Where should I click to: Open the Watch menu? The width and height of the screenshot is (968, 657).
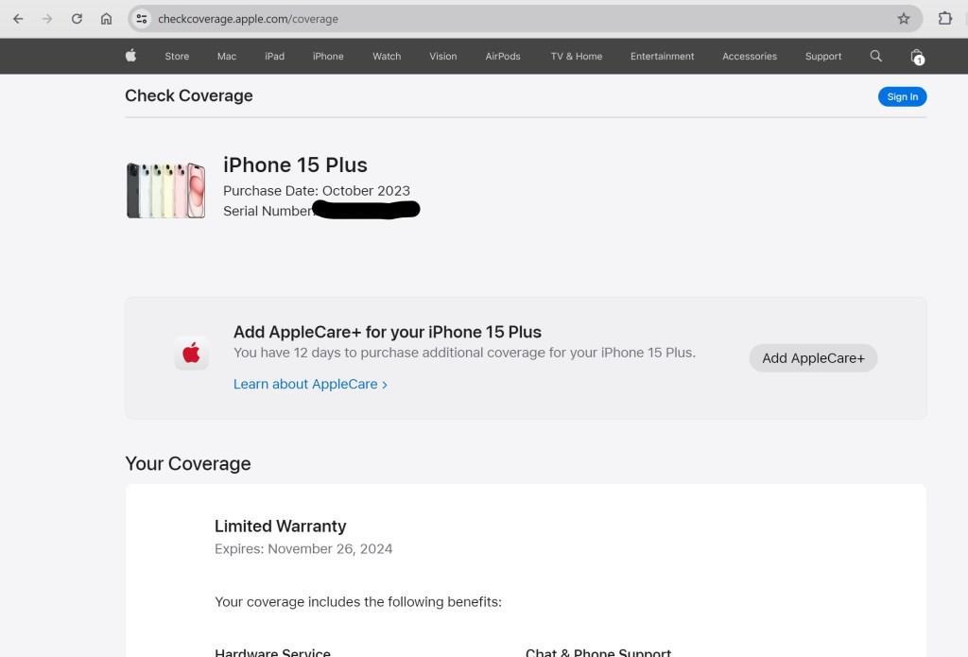[x=387, y=56]
